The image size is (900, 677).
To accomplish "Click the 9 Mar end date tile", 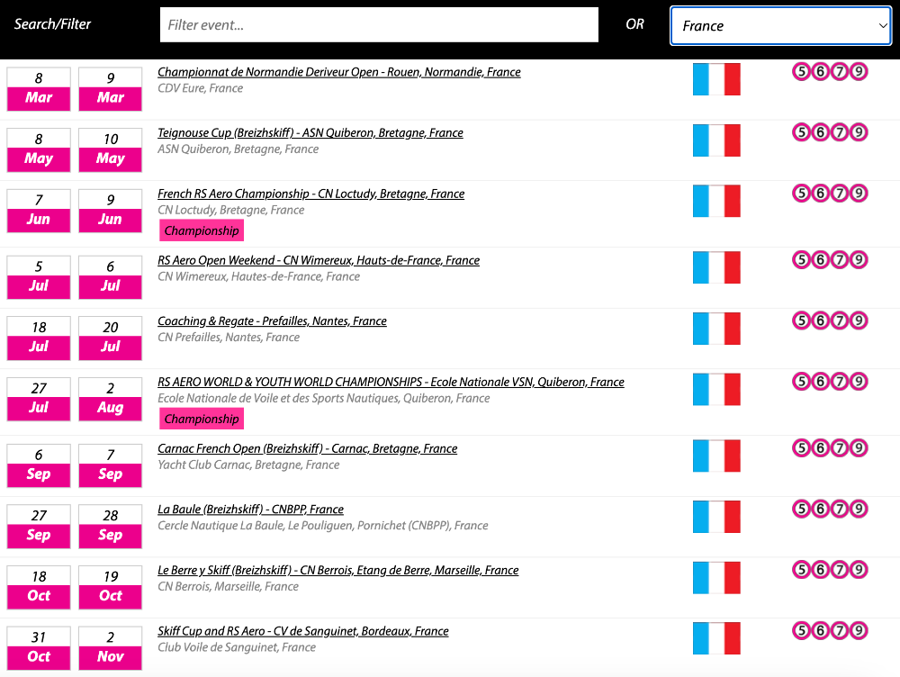I will [x=110, y=89].
